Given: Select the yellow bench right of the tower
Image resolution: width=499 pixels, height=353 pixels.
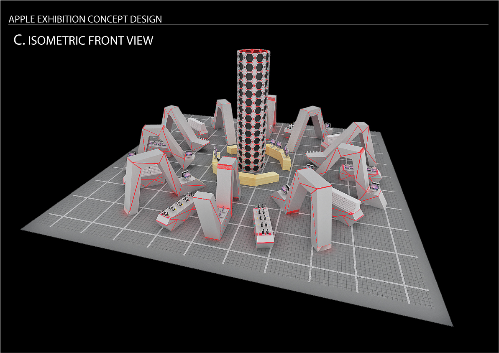Looking at the screenshot, I should pos(280,155).
